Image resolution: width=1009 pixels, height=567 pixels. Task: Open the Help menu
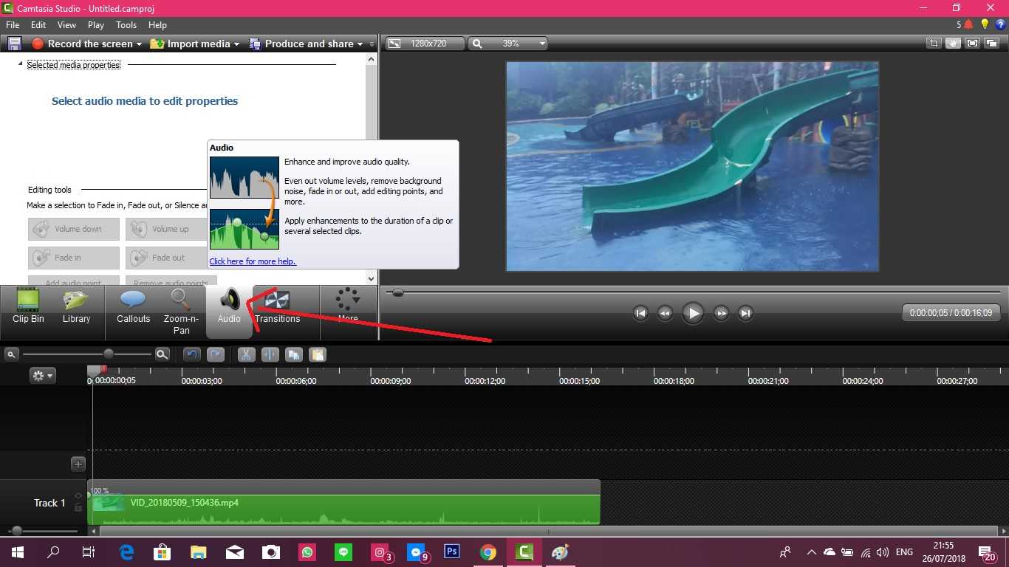[x=157, y=24]
